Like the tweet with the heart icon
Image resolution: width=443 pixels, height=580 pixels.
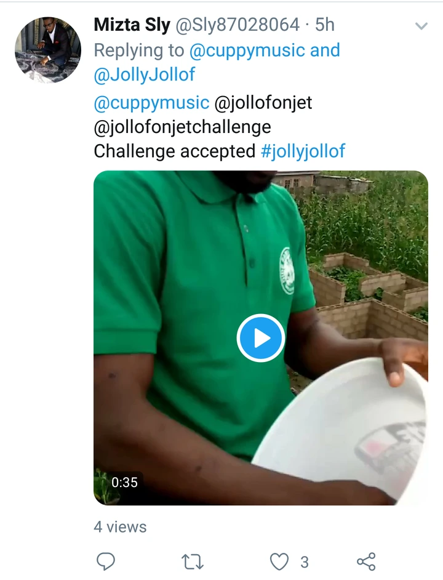280,562
